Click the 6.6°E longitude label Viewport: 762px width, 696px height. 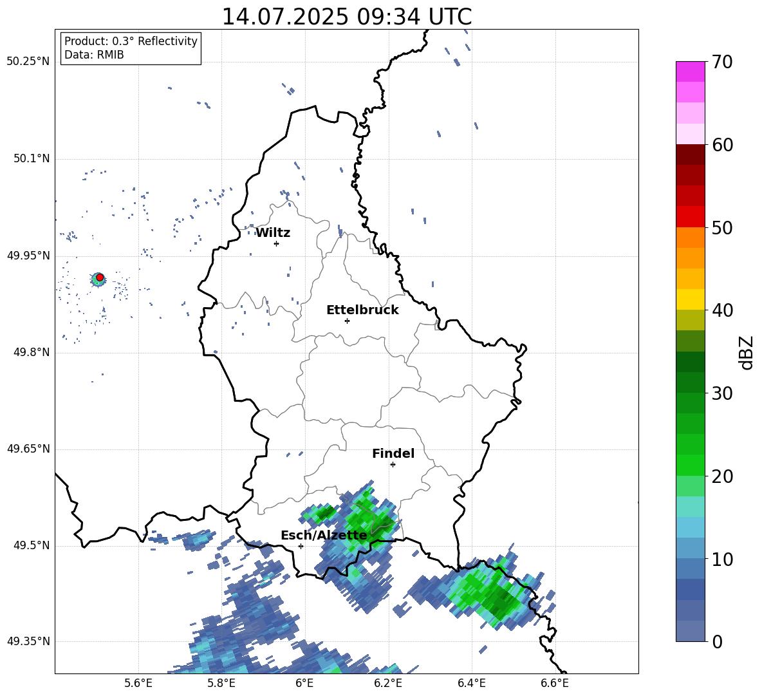555,684
